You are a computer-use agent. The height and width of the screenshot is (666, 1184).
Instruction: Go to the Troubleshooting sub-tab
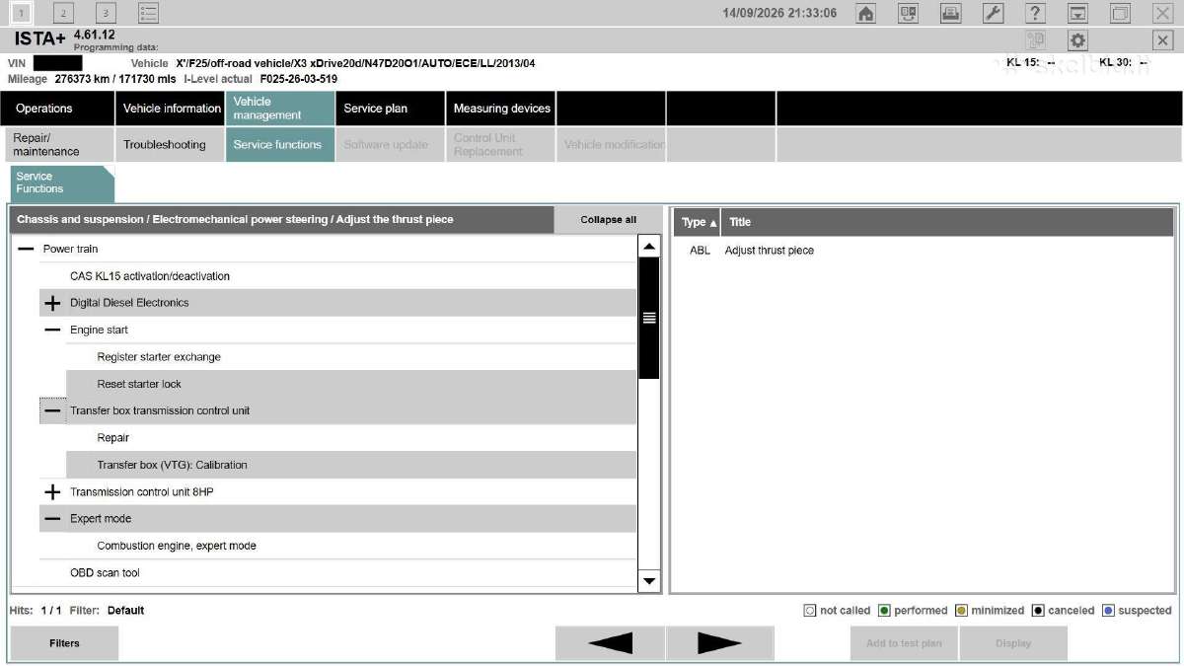[171, 144]
